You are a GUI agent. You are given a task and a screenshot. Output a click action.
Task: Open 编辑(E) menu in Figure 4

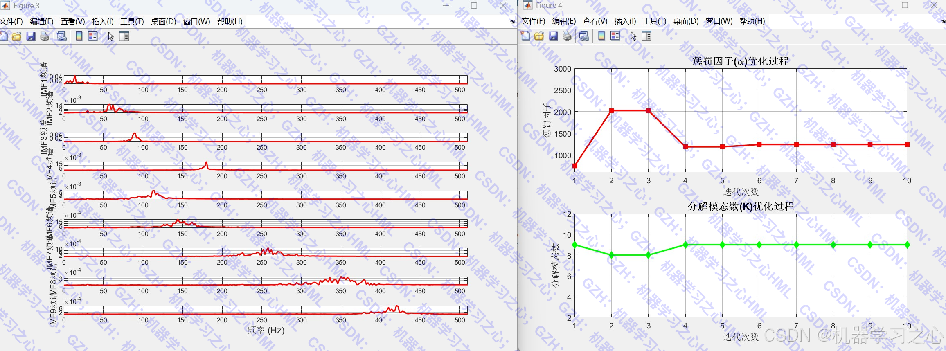[564, 21]
